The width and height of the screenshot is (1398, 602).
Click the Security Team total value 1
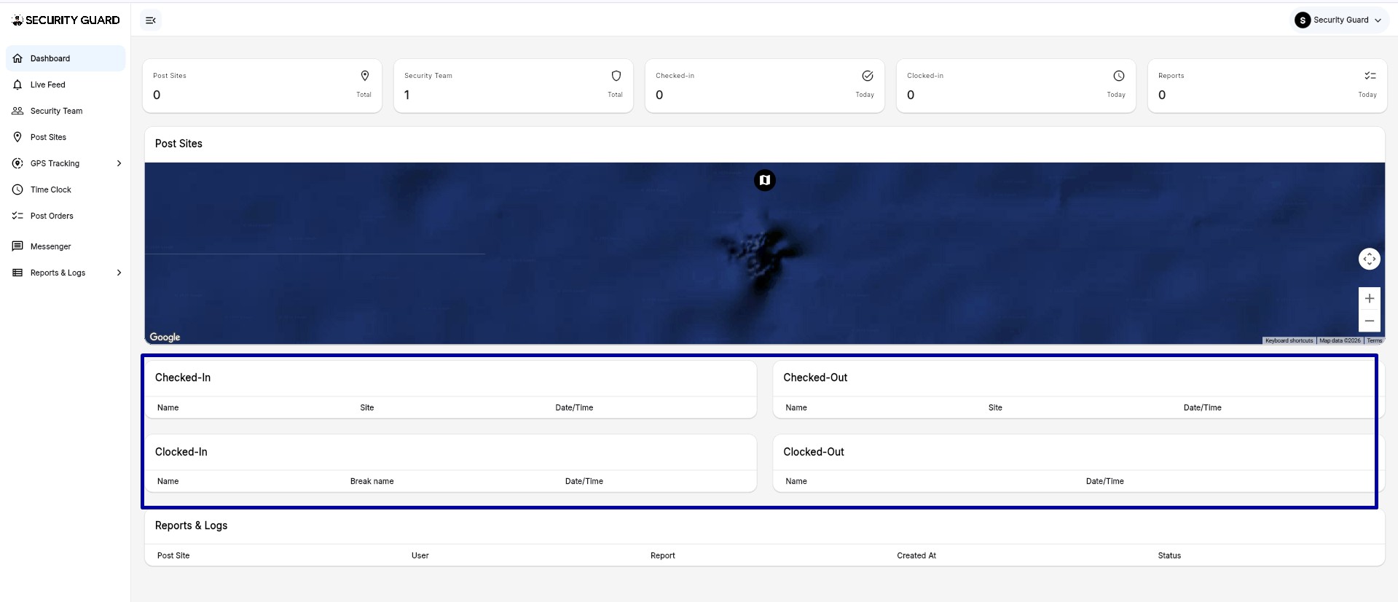coord(407,95)
